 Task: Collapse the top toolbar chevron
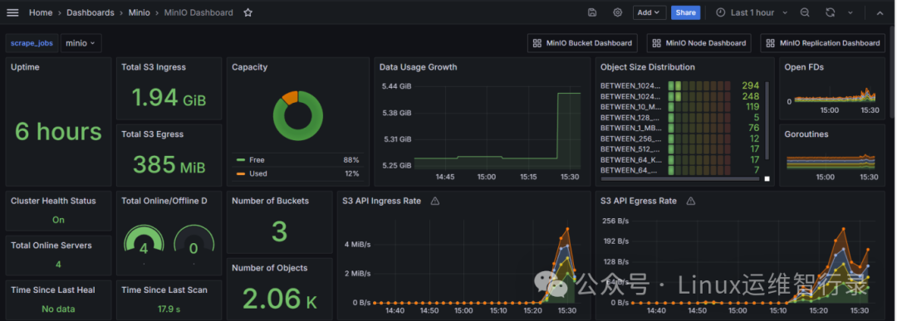(880, 12)
